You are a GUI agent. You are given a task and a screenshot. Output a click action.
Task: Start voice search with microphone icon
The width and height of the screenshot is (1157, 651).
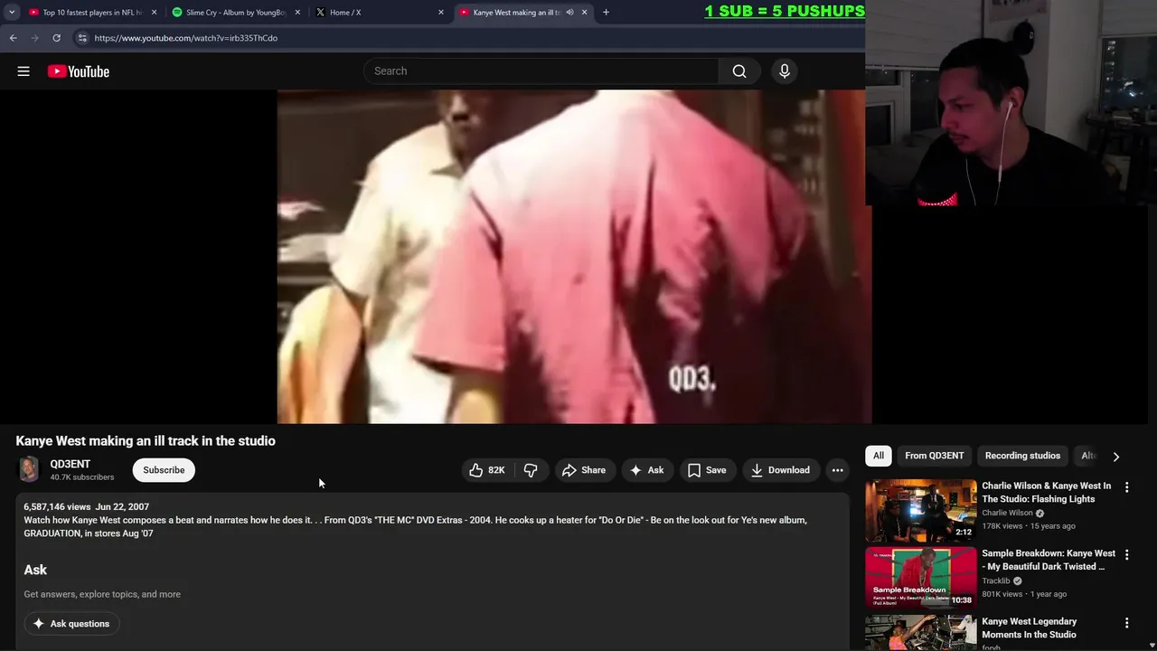pos(785,71)
